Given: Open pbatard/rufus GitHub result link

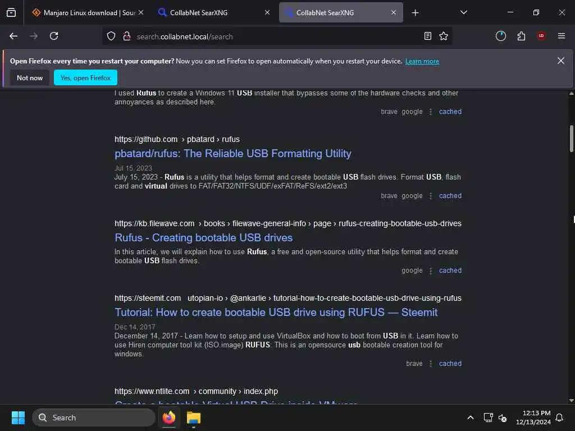Looking at the screenshot, I should tap(233, 154).
